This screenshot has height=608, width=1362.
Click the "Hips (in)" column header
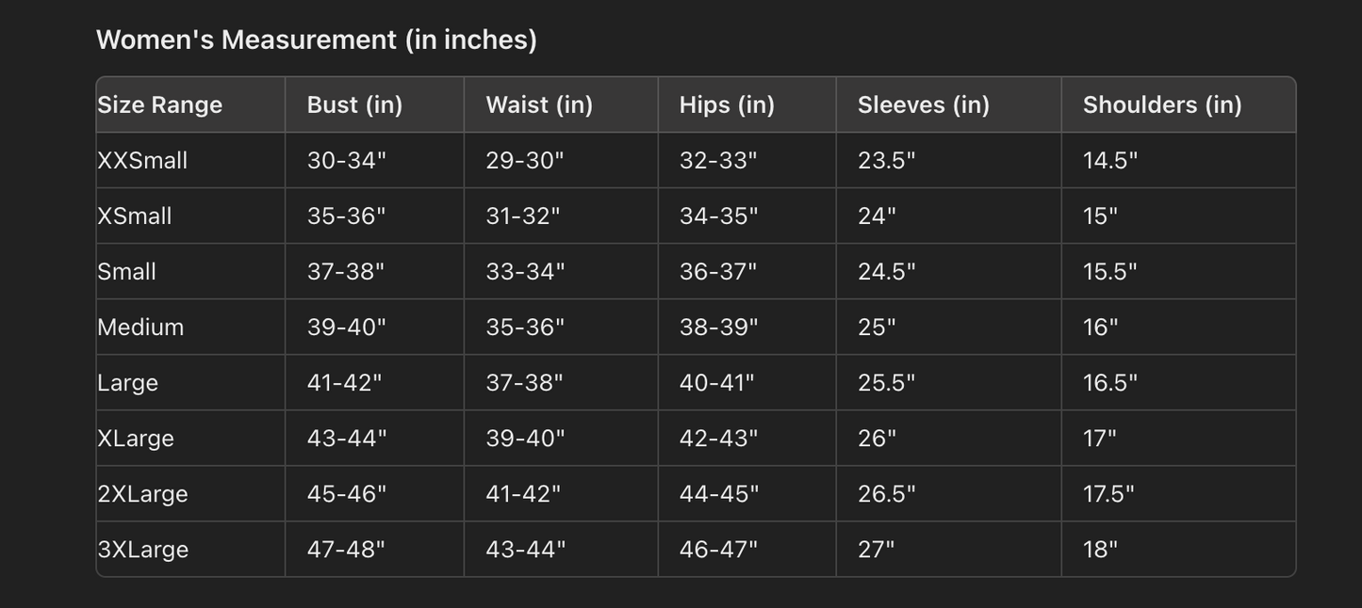(x=727, y=104)
